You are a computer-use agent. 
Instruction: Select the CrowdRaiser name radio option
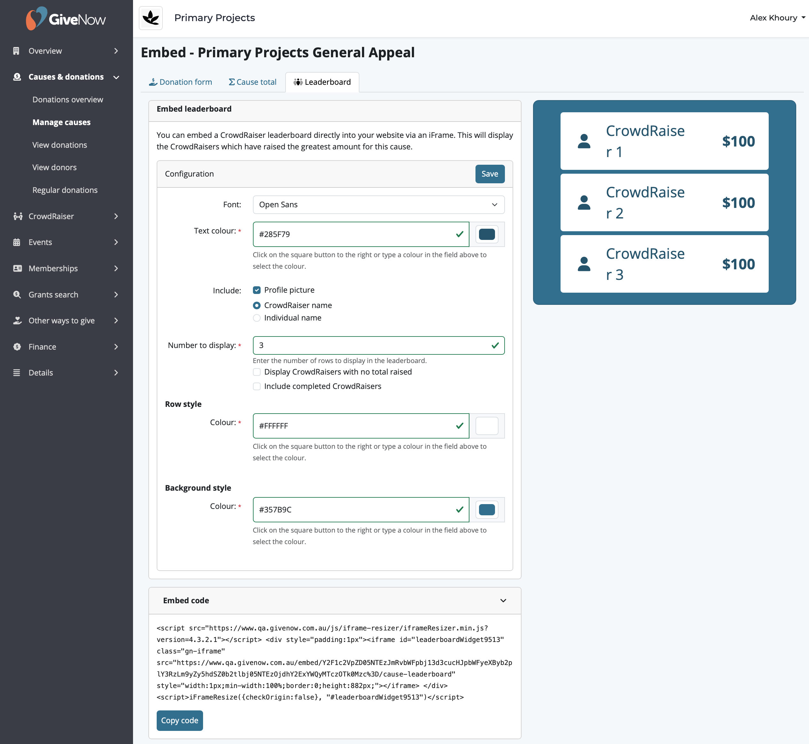(x=257, y=305)
